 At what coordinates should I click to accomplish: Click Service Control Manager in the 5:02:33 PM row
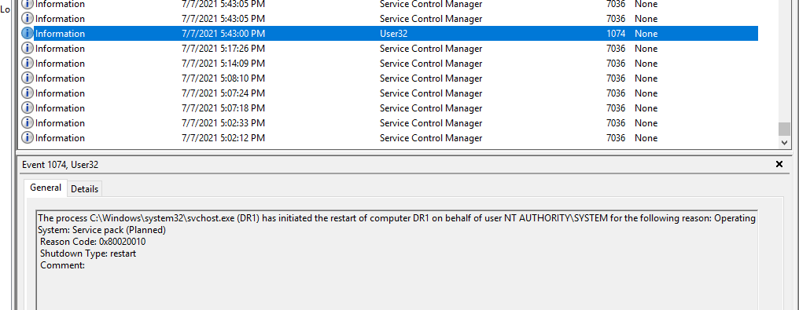[431, 123]
